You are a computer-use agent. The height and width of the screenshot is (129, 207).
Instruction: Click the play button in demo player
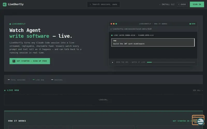(113, 62)
